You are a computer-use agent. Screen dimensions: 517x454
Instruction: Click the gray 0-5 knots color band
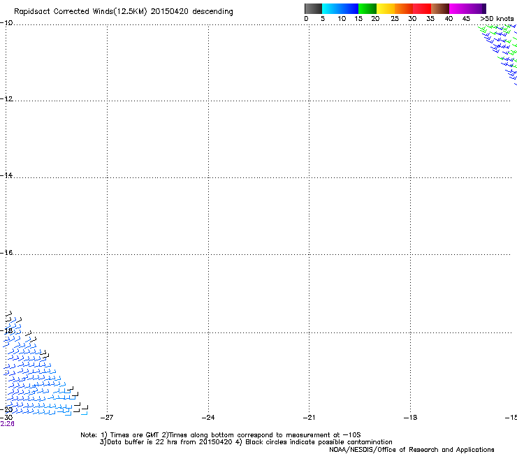(x=313, y=8)
